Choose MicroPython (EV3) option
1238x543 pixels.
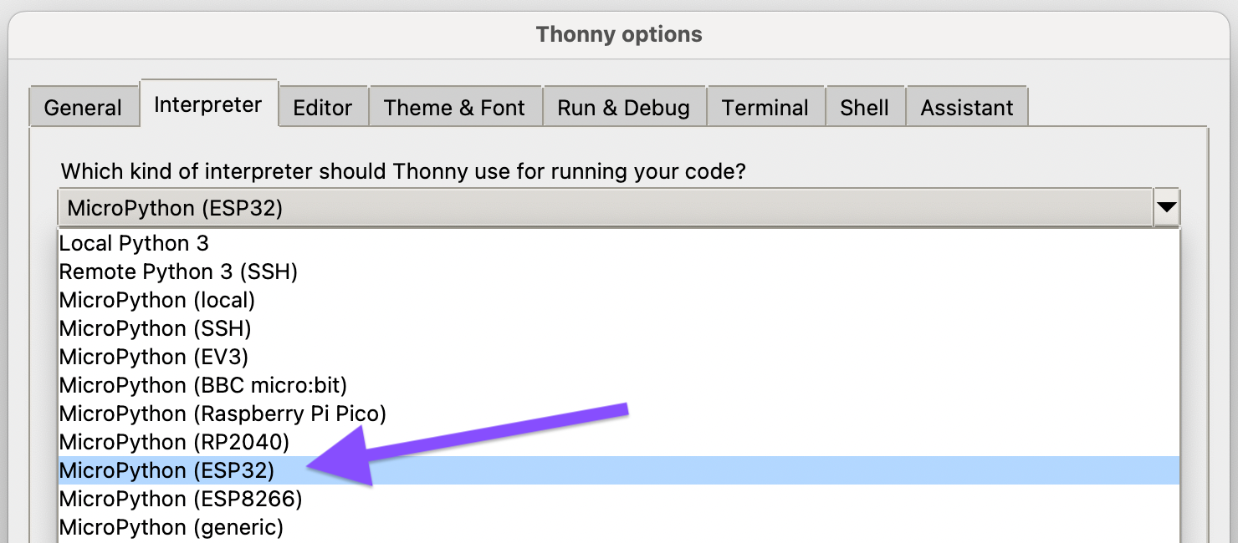(x=154, y=357)
